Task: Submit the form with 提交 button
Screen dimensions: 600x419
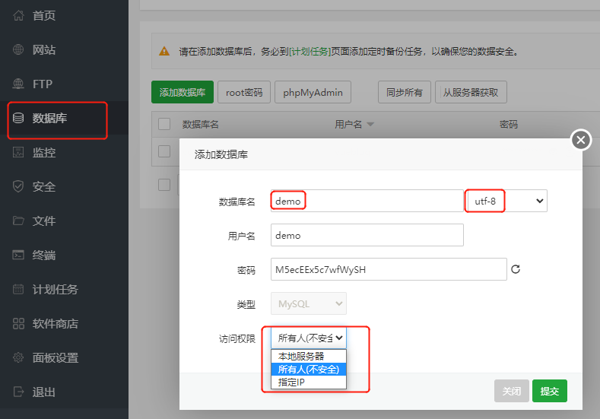Action: [x=550, y=391]
